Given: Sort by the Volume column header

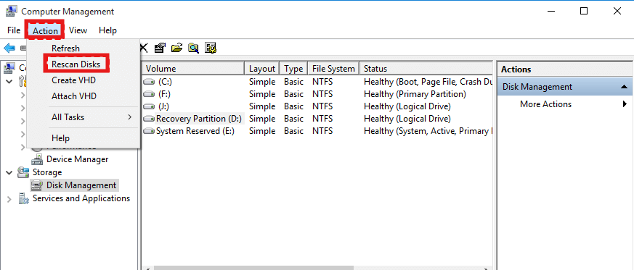Looking at the screenshot, I should coord(193,69).
